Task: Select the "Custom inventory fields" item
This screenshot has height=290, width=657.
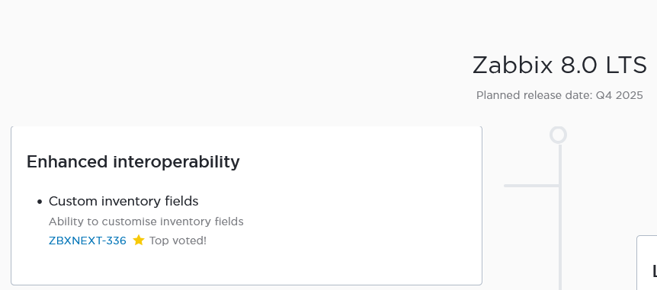Action: pos(123,201)
